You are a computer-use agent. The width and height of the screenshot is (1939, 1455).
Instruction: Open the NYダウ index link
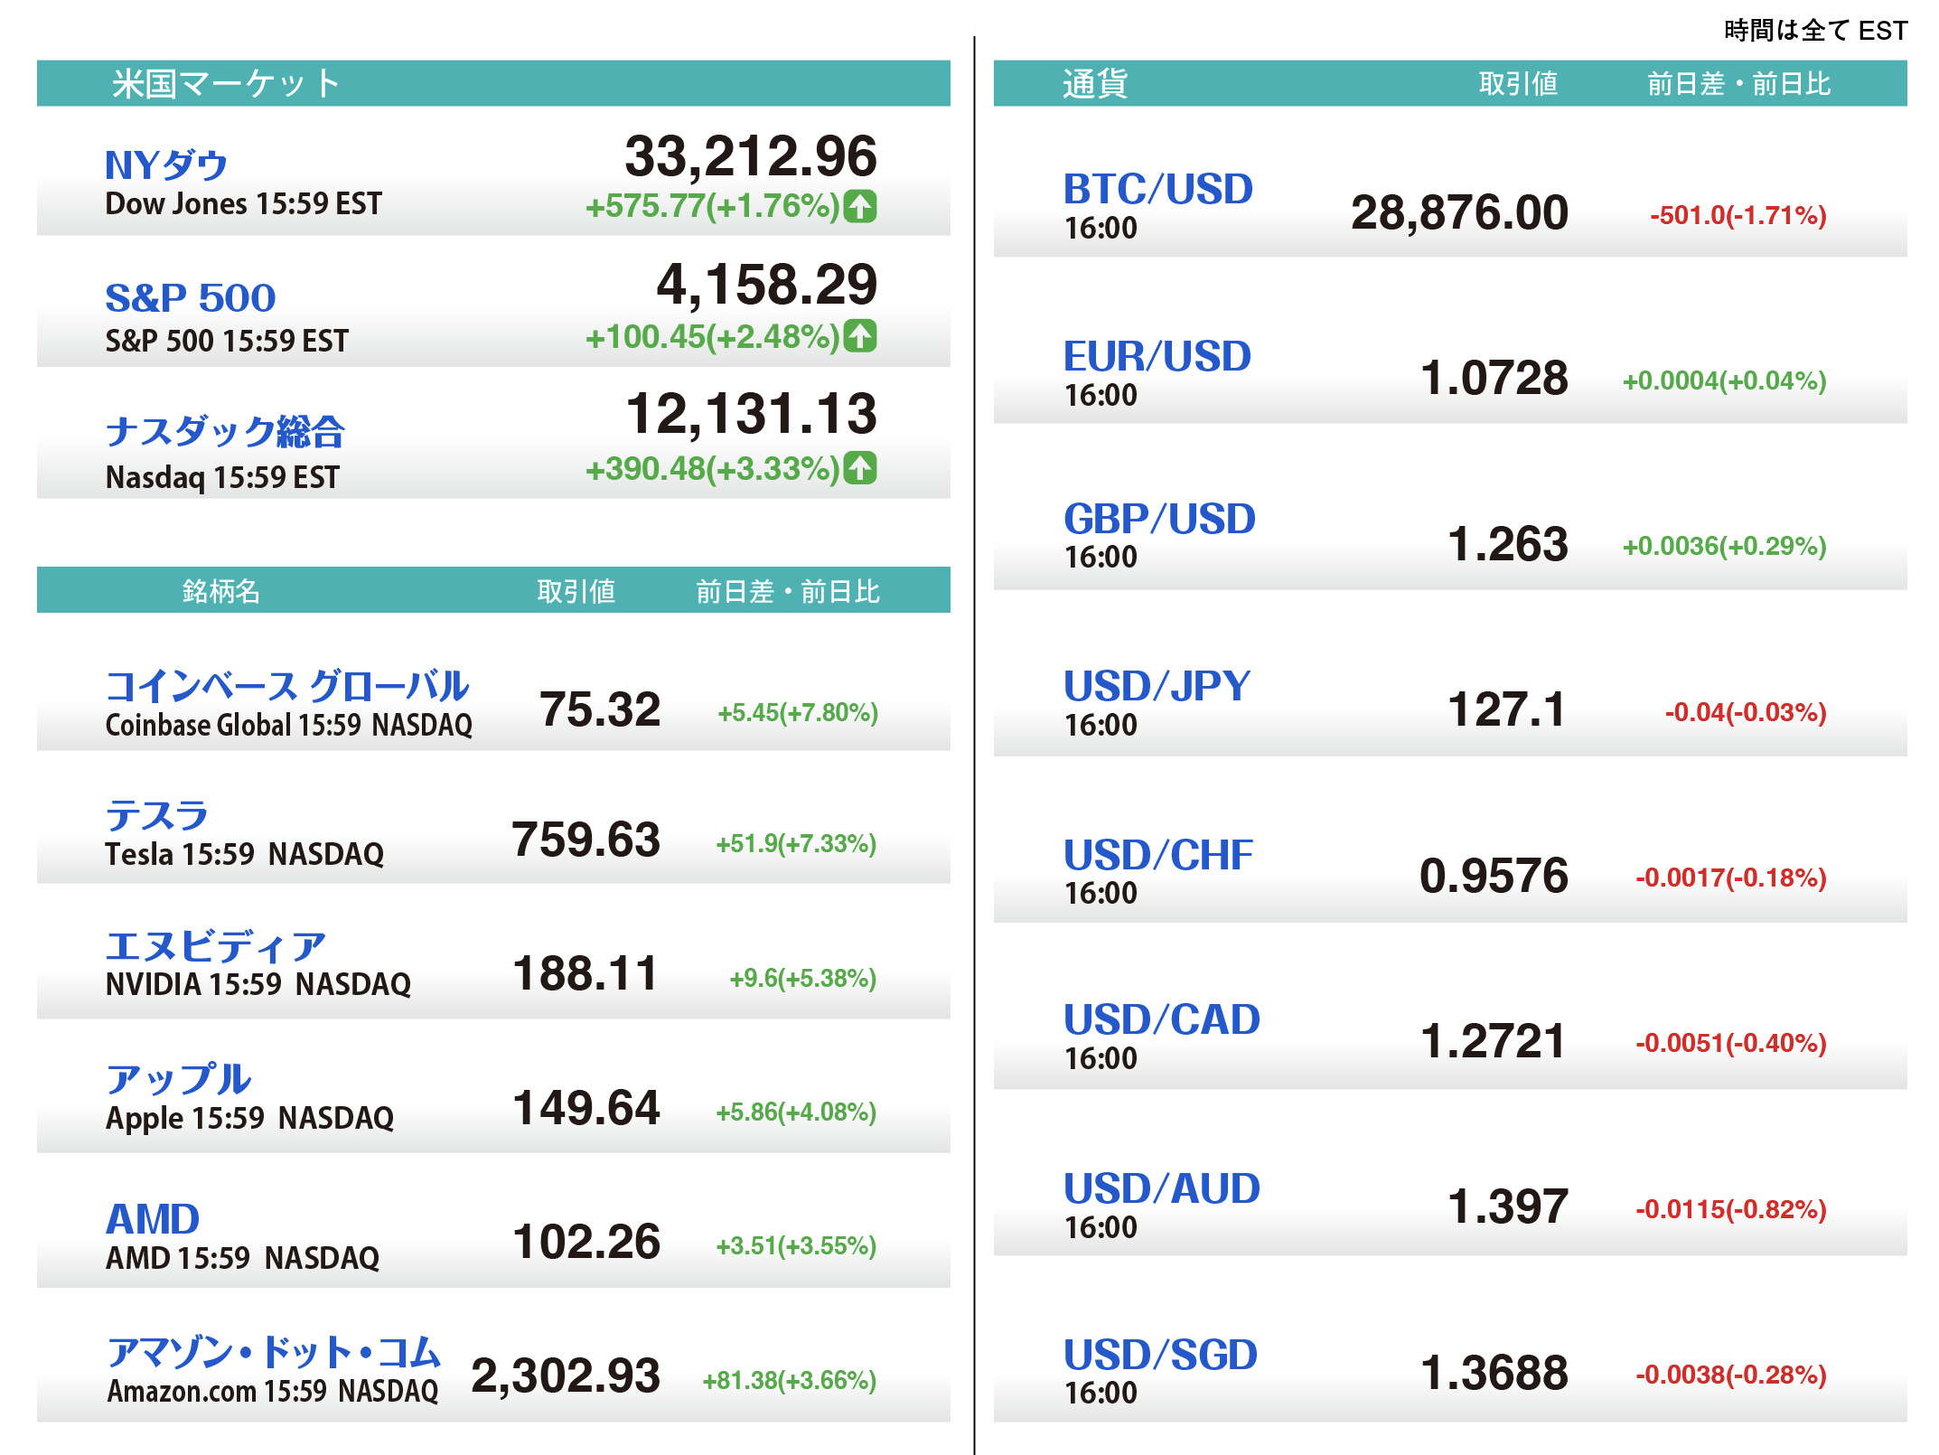[166, 165]
